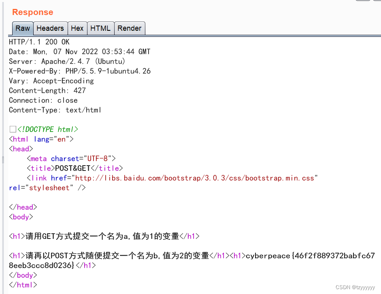Click the closing </body> tag
This screenshot has height=294, width=381.
[23, 275]
